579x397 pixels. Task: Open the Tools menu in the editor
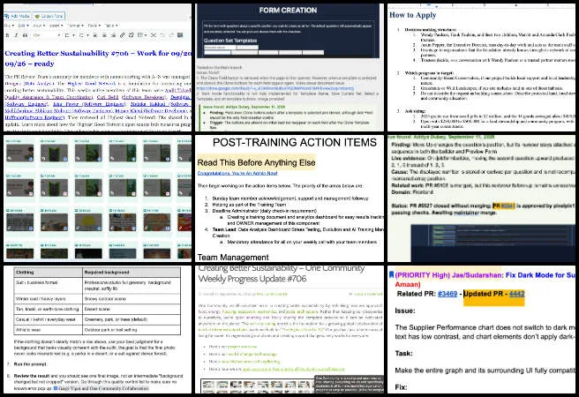click(94, 26)
